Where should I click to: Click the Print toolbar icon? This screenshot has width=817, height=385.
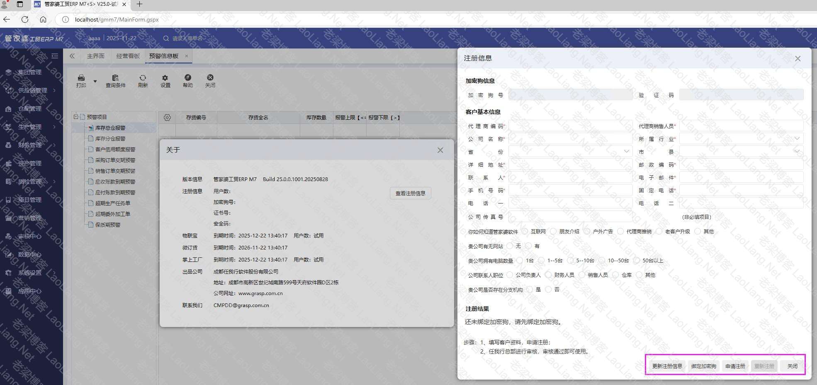(x=81, y=78)
